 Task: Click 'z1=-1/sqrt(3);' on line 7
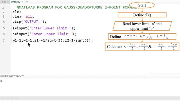[x=49, y=40]
